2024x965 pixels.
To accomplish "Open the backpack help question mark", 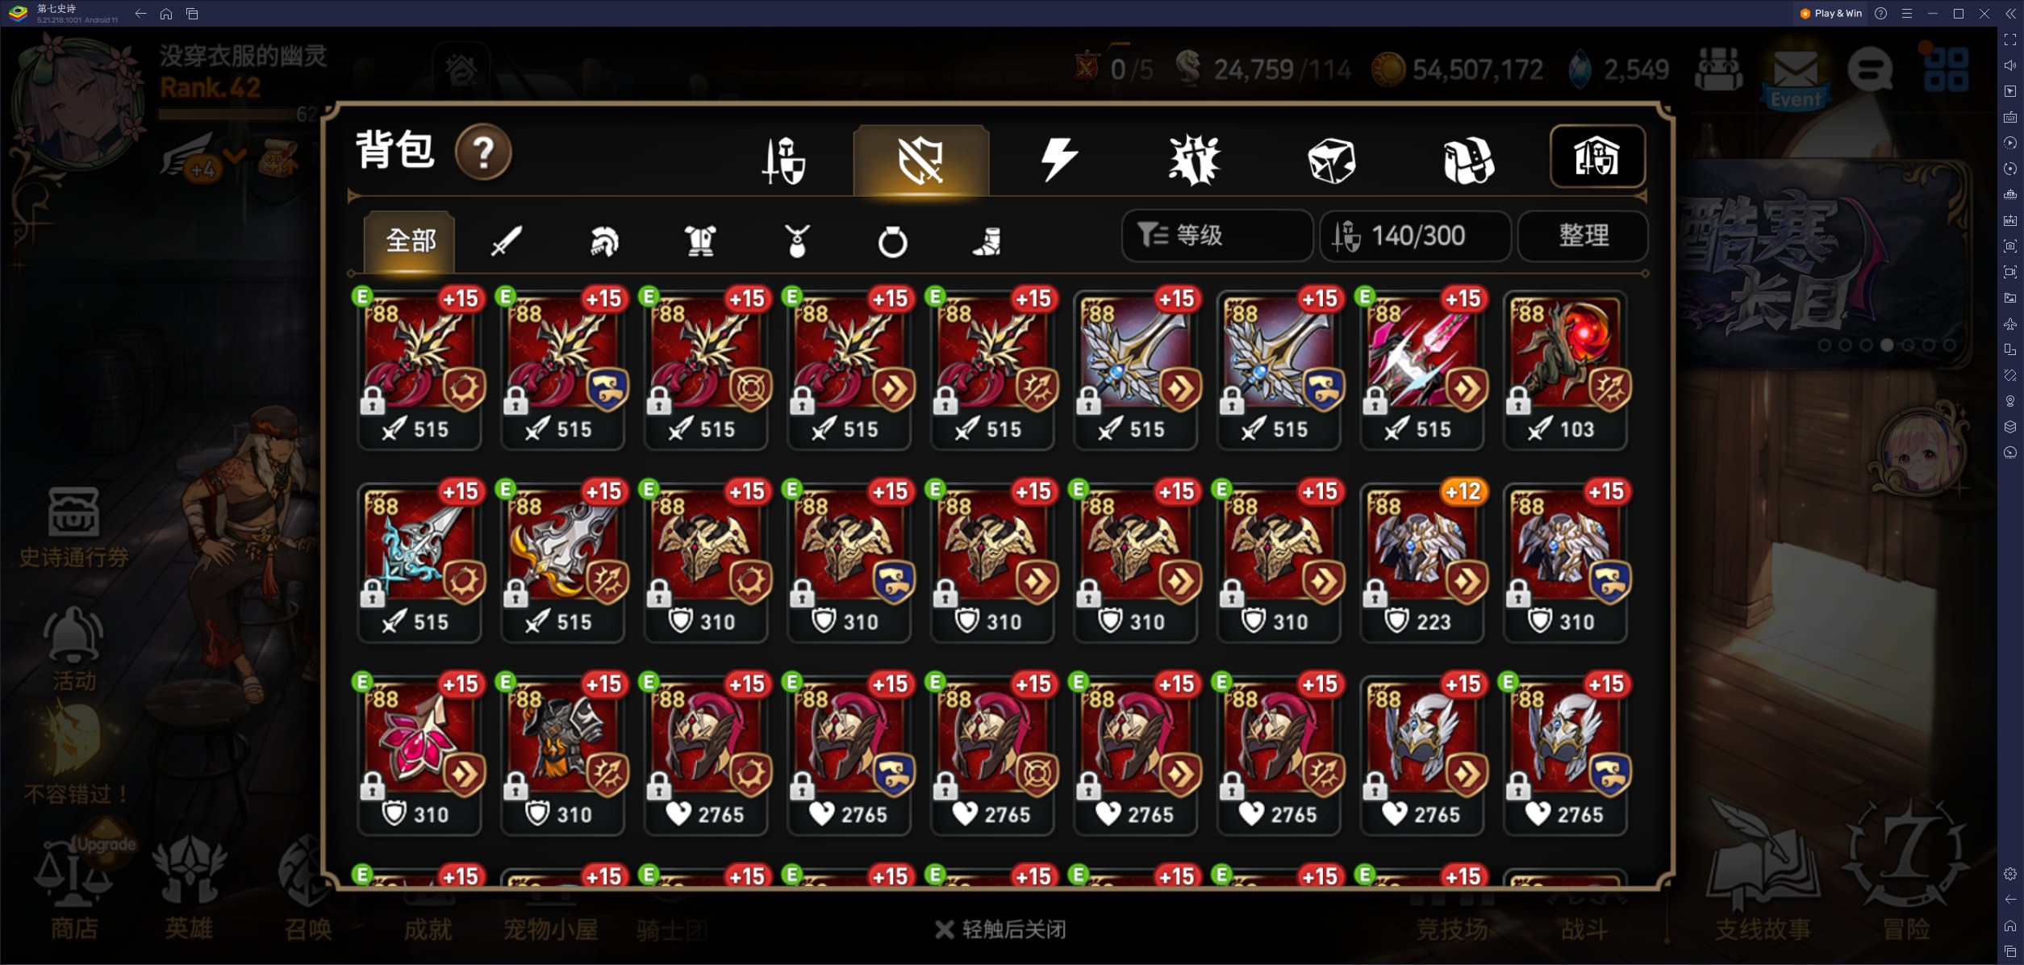I will tap(483, 152).
